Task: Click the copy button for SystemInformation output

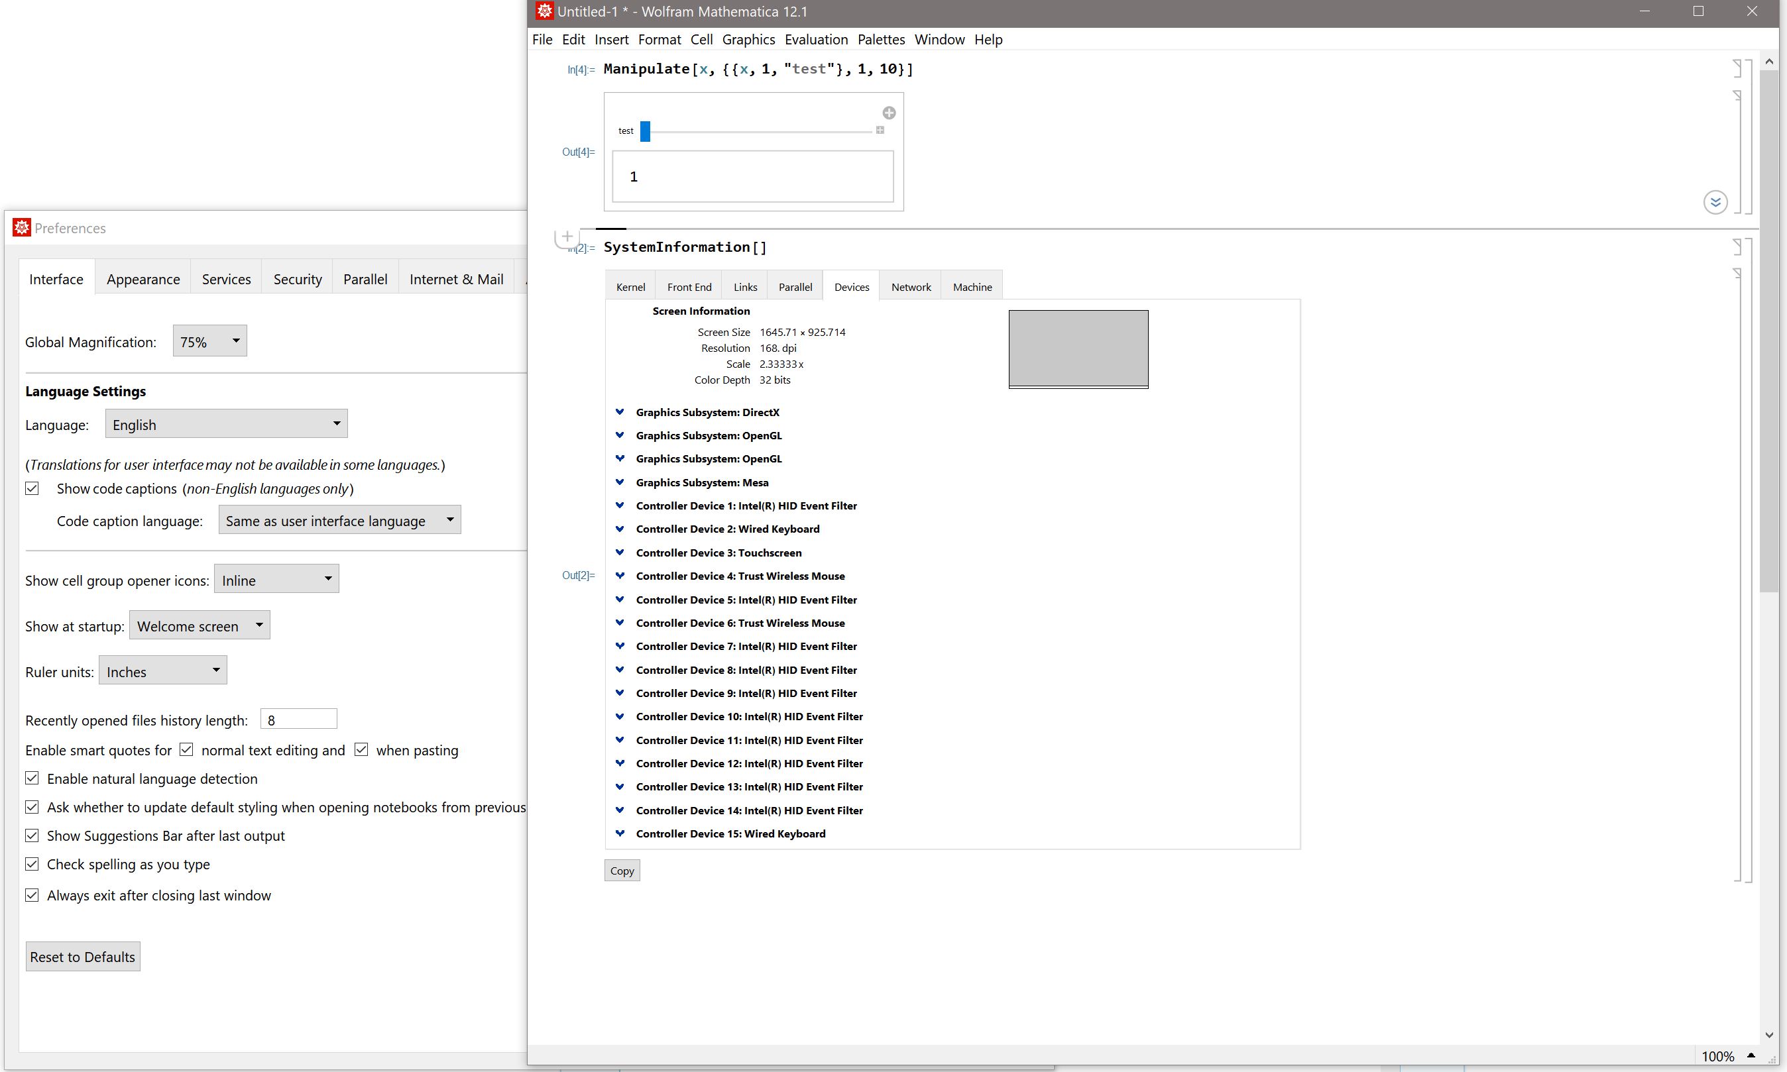Action: click(x=622, y=869)
